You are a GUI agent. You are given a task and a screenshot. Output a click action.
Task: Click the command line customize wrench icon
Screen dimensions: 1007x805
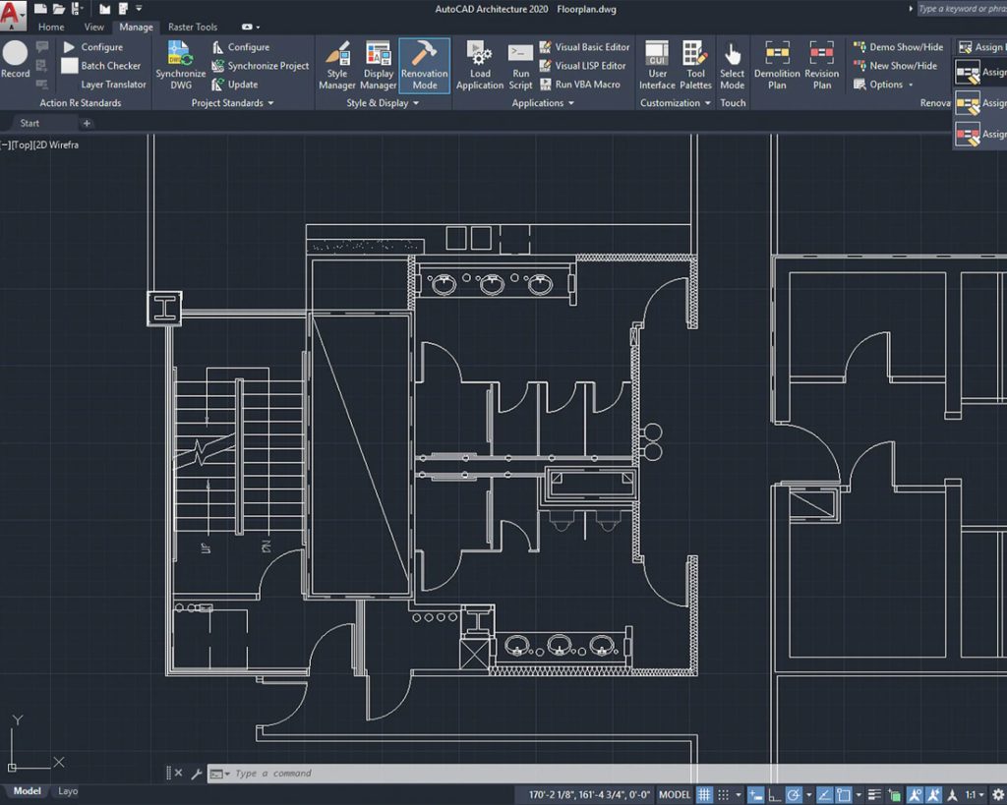197,774
